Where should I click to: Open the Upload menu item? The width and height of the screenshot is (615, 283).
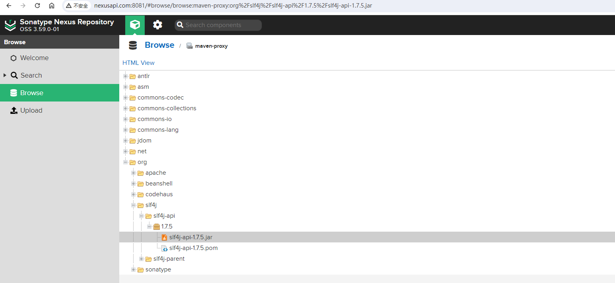tap(60, 110)
